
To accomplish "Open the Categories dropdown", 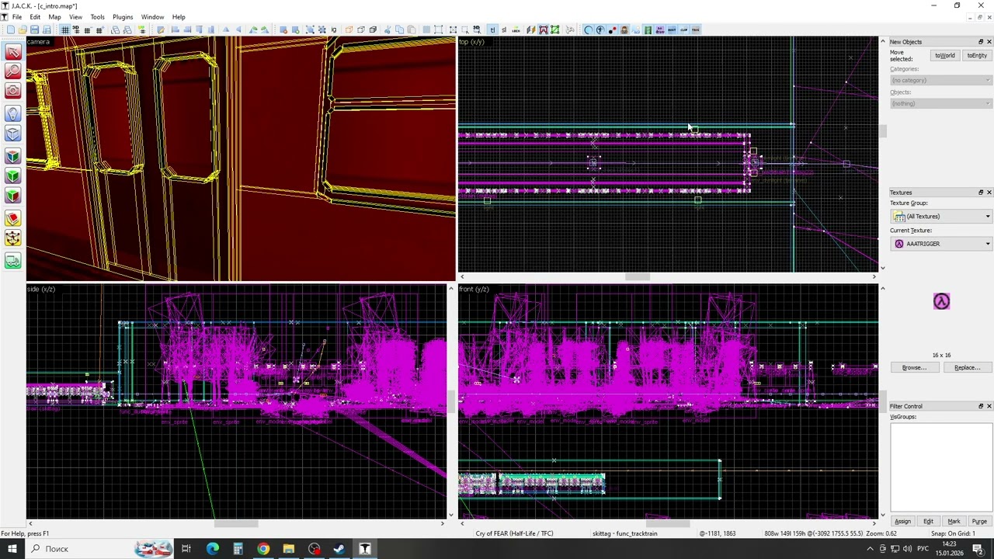I will 940,80.
